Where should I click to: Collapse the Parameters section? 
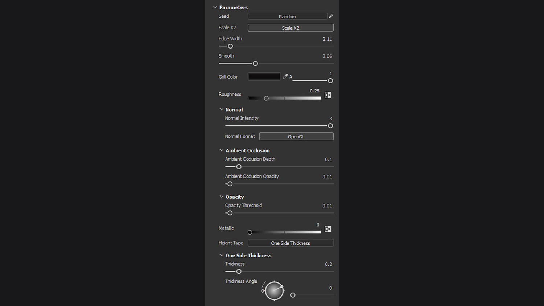(x=215, y=7)
